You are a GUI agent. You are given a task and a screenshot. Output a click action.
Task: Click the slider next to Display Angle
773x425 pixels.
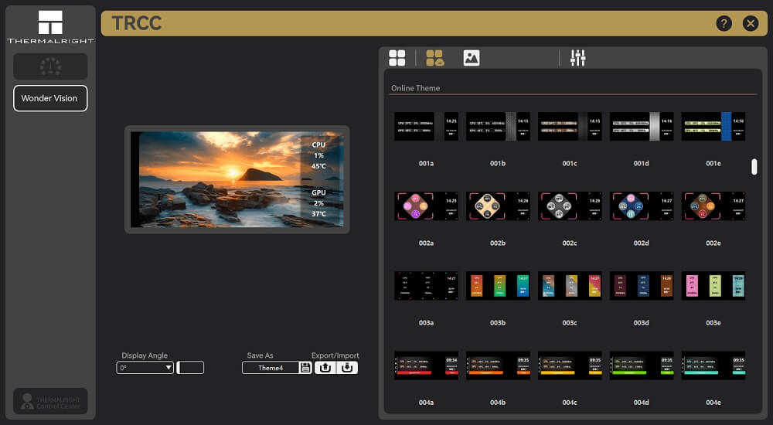pos(190,368)
